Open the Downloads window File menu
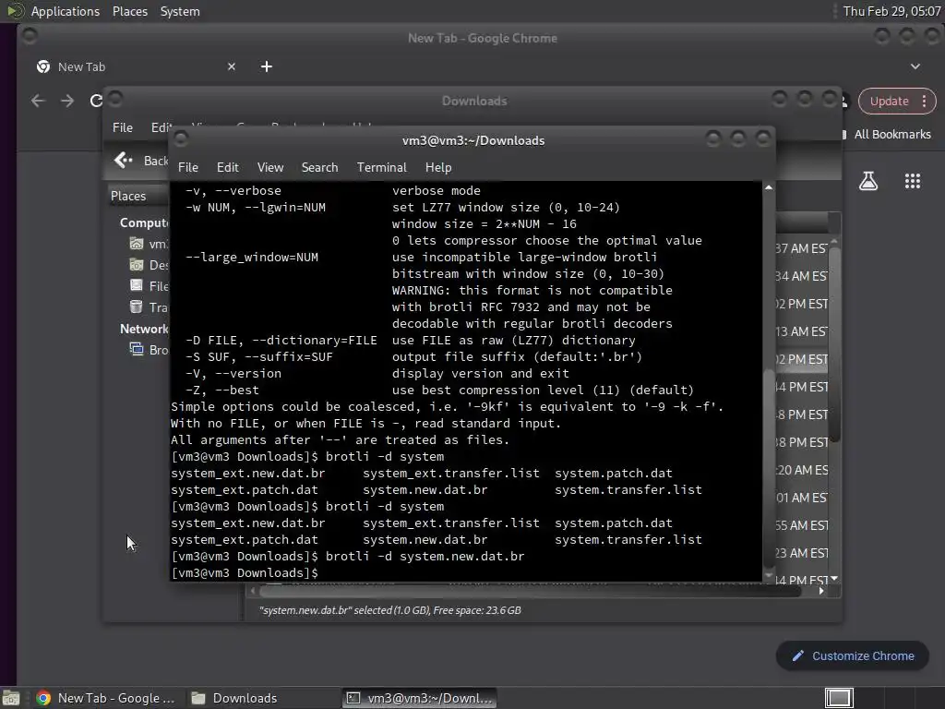The width and height of the screenshot is (945, 709). click(x=123, y=127)
